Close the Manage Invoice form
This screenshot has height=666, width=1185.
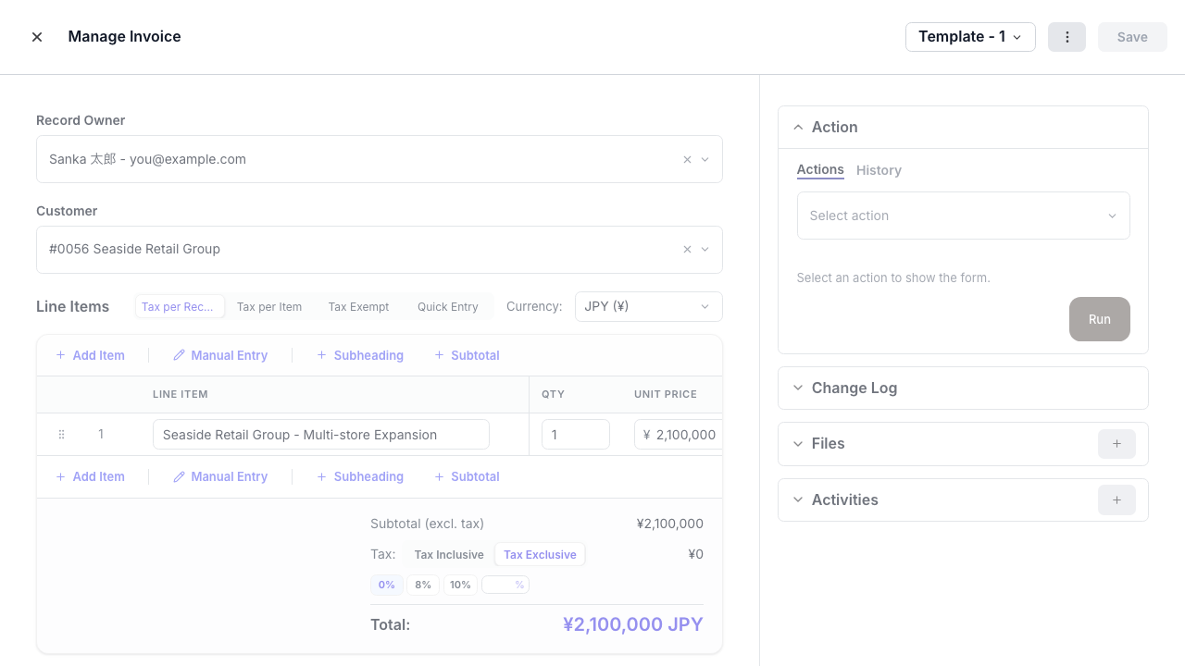(x=37, y=36)
